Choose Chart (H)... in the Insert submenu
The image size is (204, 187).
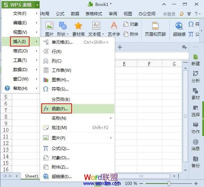[77, 79]
